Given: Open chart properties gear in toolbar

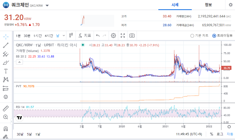Looking at the screenshot, I should click(x=113, y=36).
